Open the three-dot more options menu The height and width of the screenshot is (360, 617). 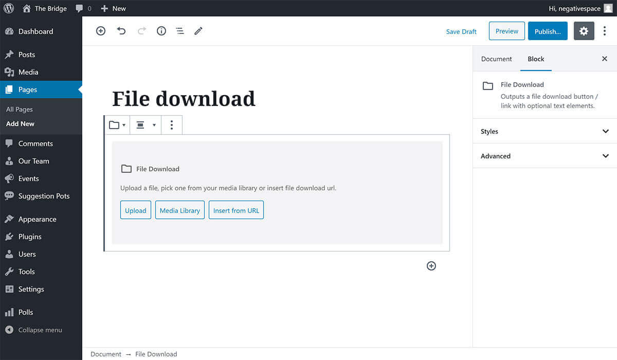[x=605, y=31]
